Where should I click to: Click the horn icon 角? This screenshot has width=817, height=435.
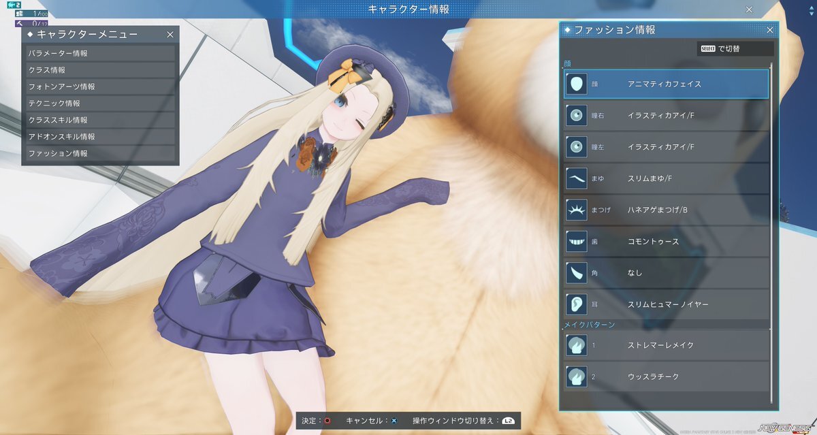click(577, 272)
